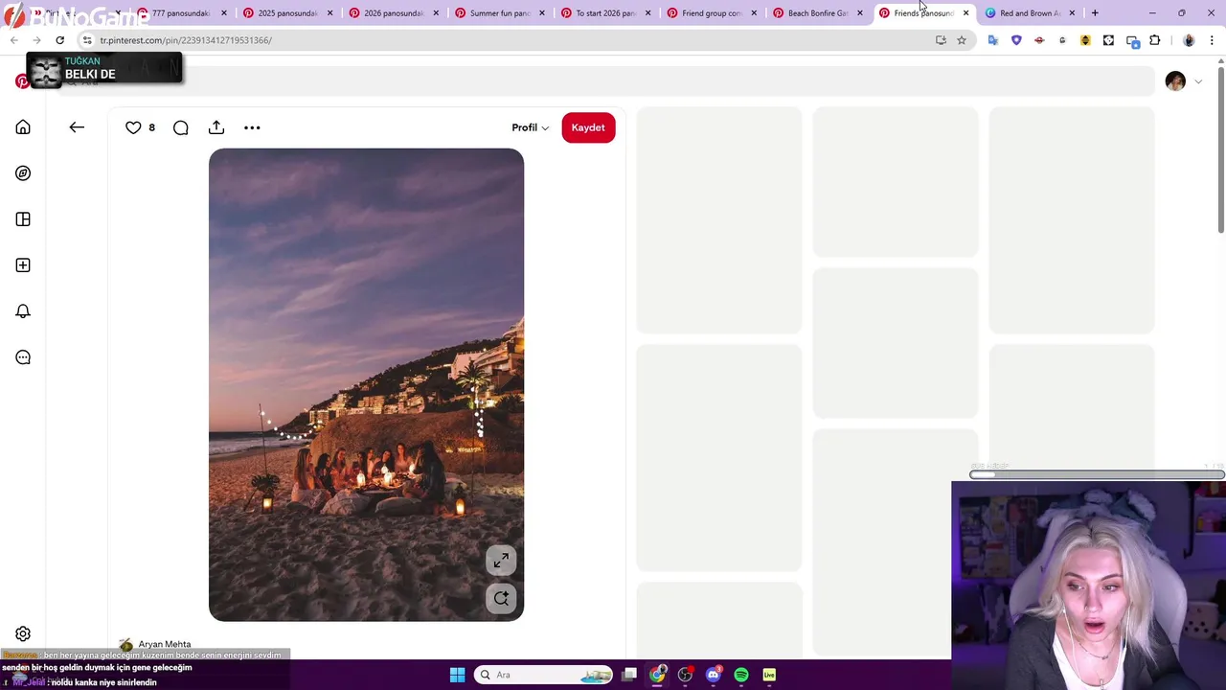Expand the account menu chevron beside avatar

1198,81
